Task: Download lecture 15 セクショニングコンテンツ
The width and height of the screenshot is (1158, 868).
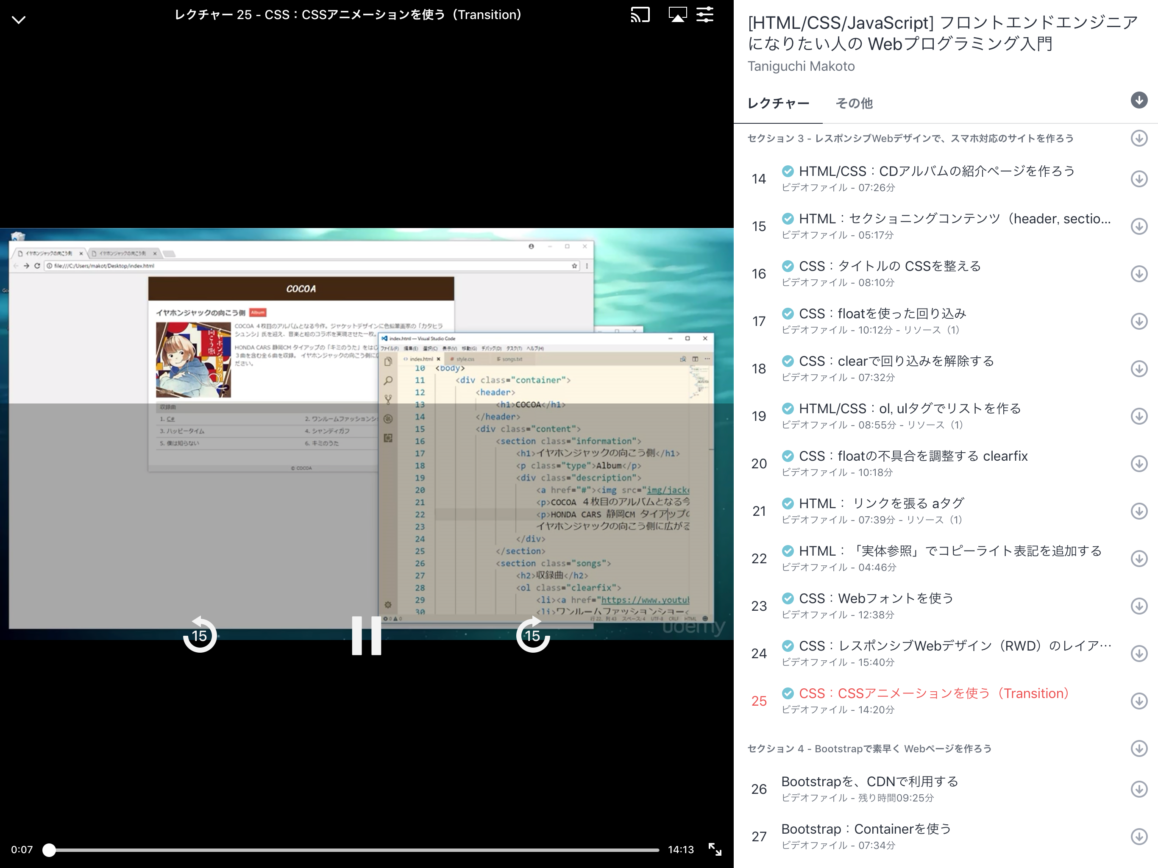Action: [x=1139, y=226]
